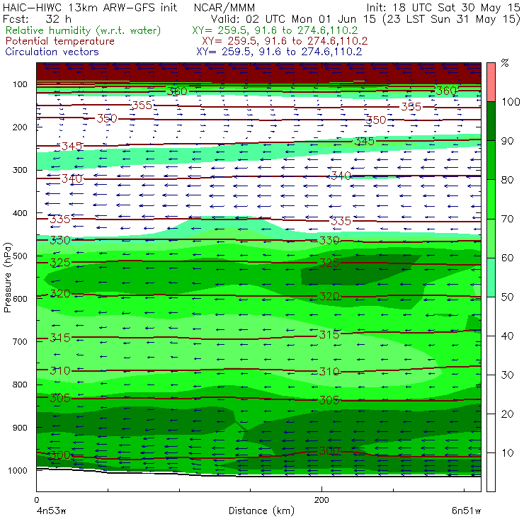Click the right '315' potential temperature contour label
This screenshot has width=524, height=524.
(x=329, y=334)
